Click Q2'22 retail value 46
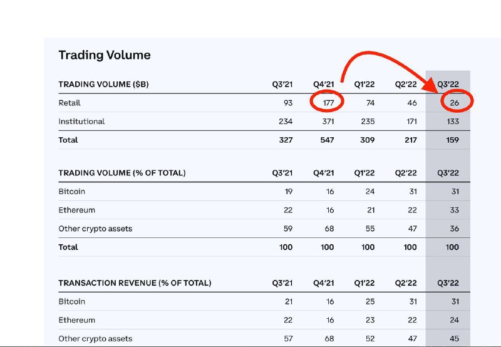The width and height of the screenshot is (501, 347). pos(412,103)
